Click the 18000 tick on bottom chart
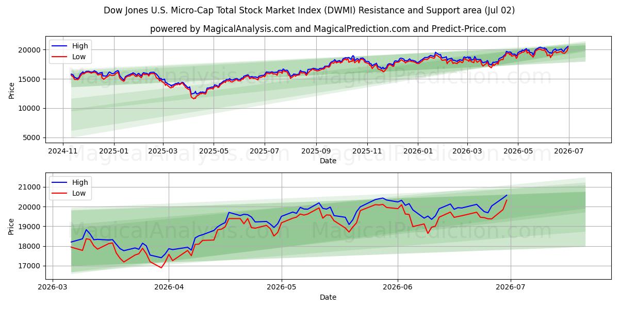The width and height of the screenshot is (619, 309). click(x=30, y=246)
